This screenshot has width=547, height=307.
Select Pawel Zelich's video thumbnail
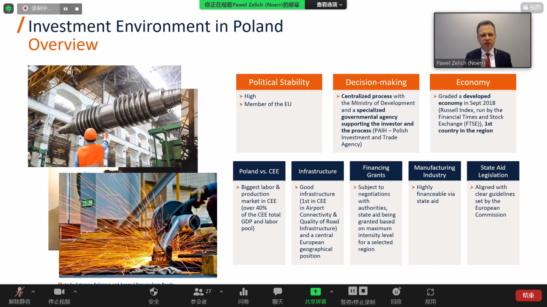(x=482, y=40)
